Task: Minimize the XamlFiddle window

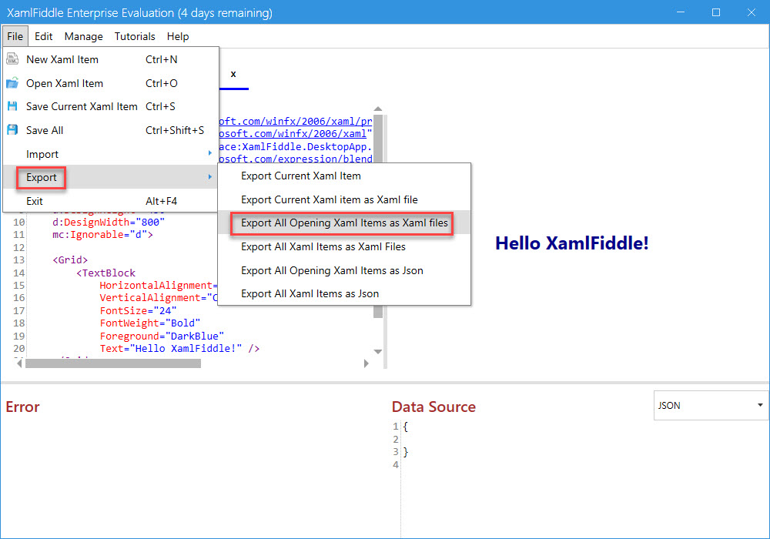Action: point(681,12)
